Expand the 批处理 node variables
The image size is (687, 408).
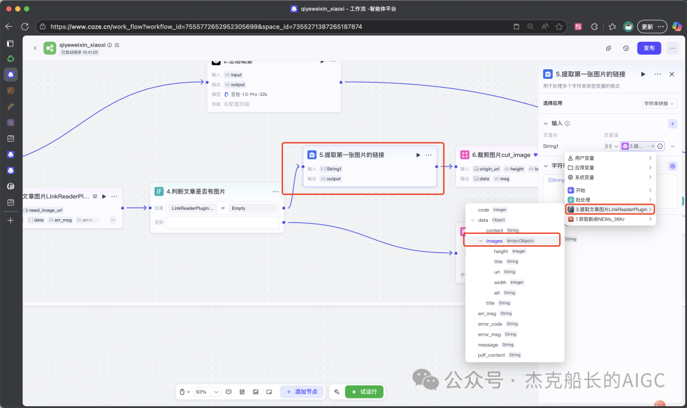tap(610, 200)
